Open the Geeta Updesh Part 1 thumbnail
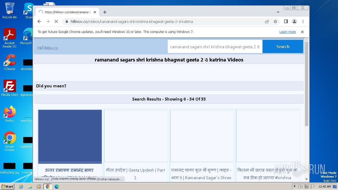The height and width of the screenshot is (190, 338). click(136, 136)
